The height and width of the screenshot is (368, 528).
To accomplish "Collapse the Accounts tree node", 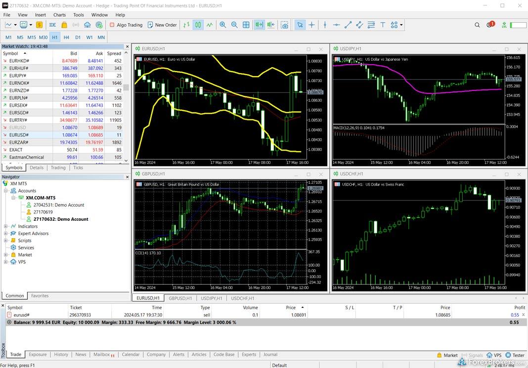I will click(6, 191).
